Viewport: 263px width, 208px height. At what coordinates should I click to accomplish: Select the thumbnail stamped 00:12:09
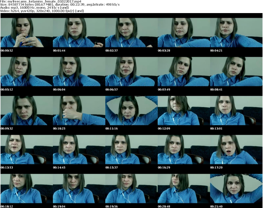tap(184, 111)
